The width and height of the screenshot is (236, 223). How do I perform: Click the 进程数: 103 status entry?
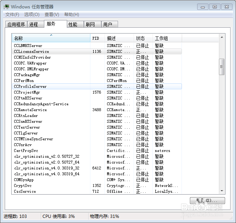pyautogui.click(x=15, y=216)
